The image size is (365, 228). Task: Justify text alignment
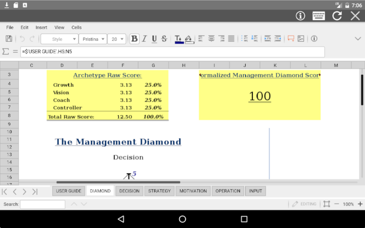click(x=231, y=39)
